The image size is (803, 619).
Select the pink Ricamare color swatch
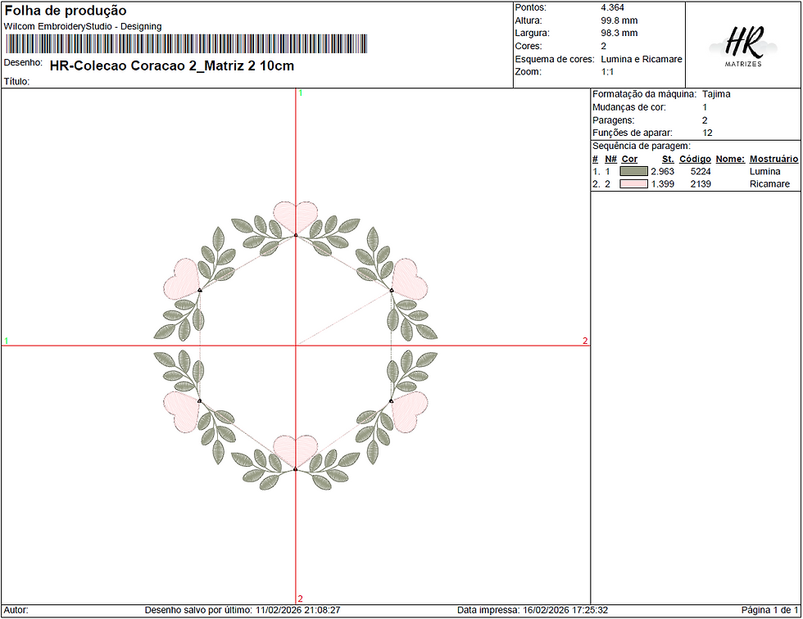pos(633,184)
